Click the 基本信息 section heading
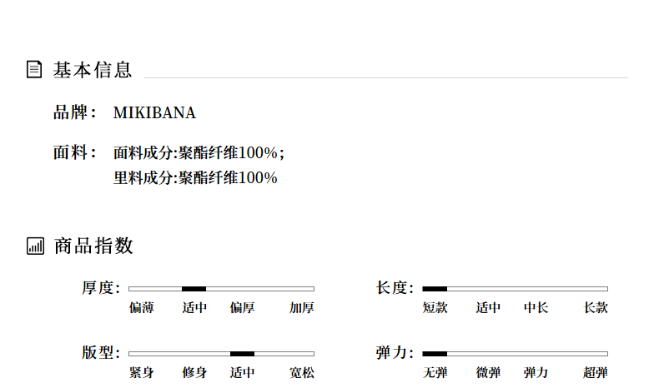Image resolution: width=659 pixels, height=388 pixels. [93, 70]
